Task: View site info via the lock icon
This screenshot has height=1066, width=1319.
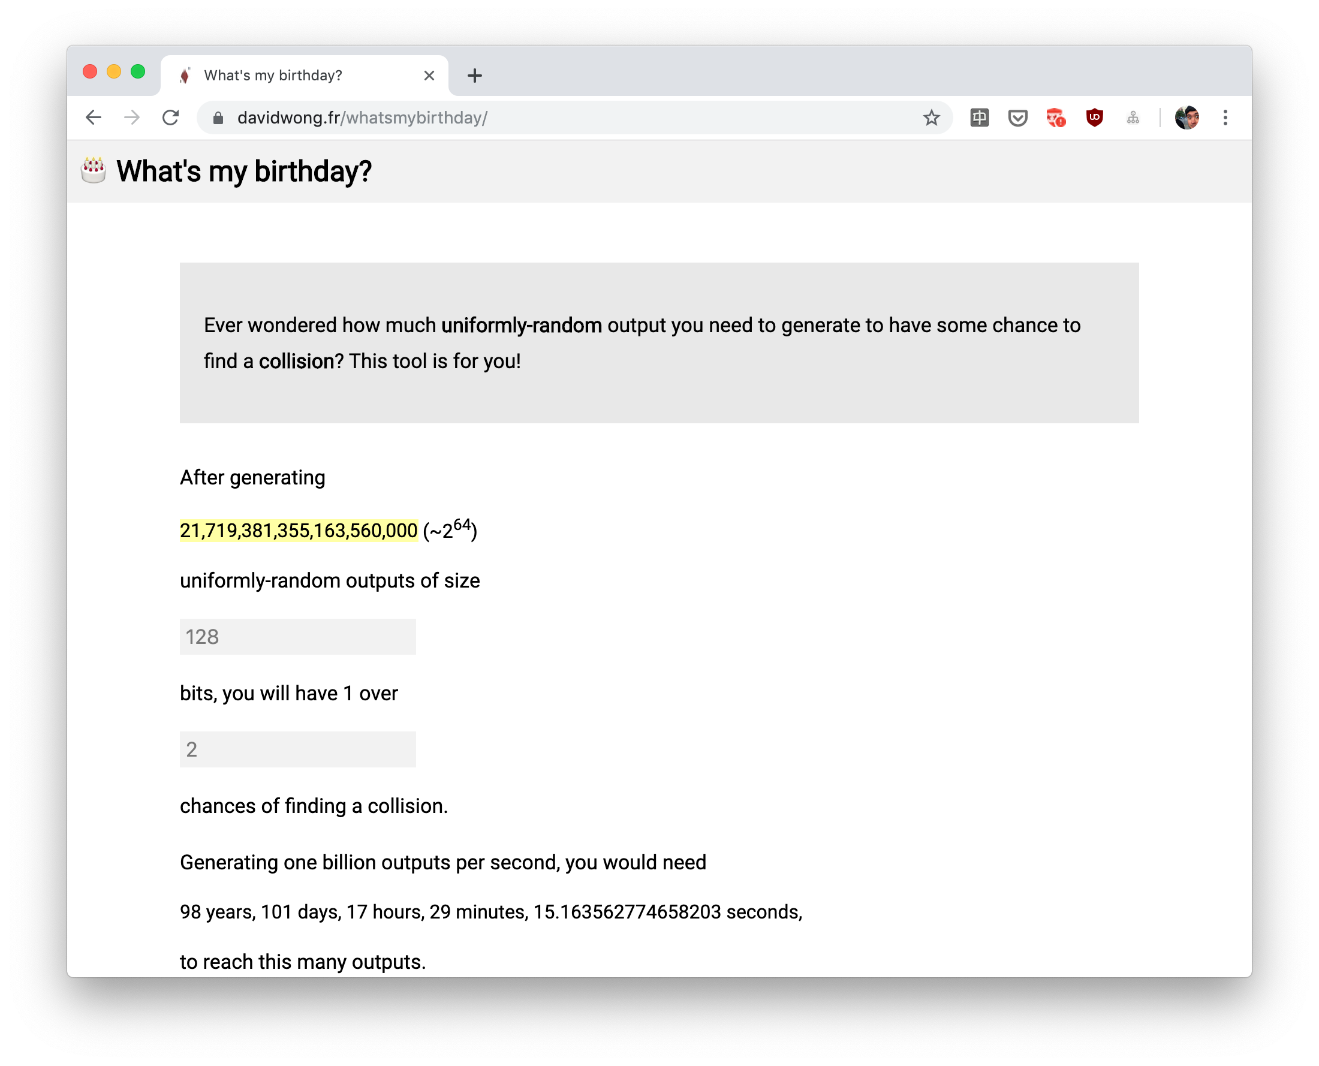Action: click(218, 118)
